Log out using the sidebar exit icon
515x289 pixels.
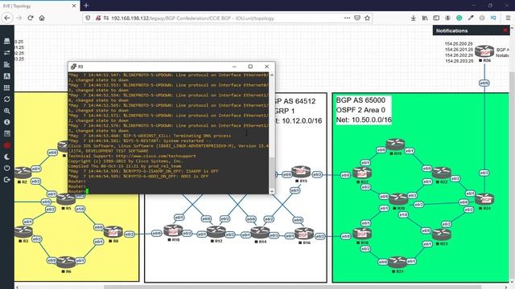click(x=7, y=180)
